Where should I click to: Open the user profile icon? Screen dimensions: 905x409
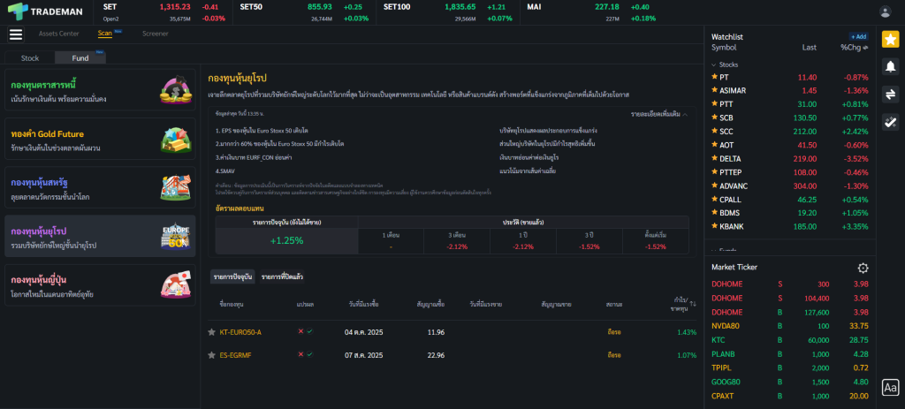click(x=885, y=11)
